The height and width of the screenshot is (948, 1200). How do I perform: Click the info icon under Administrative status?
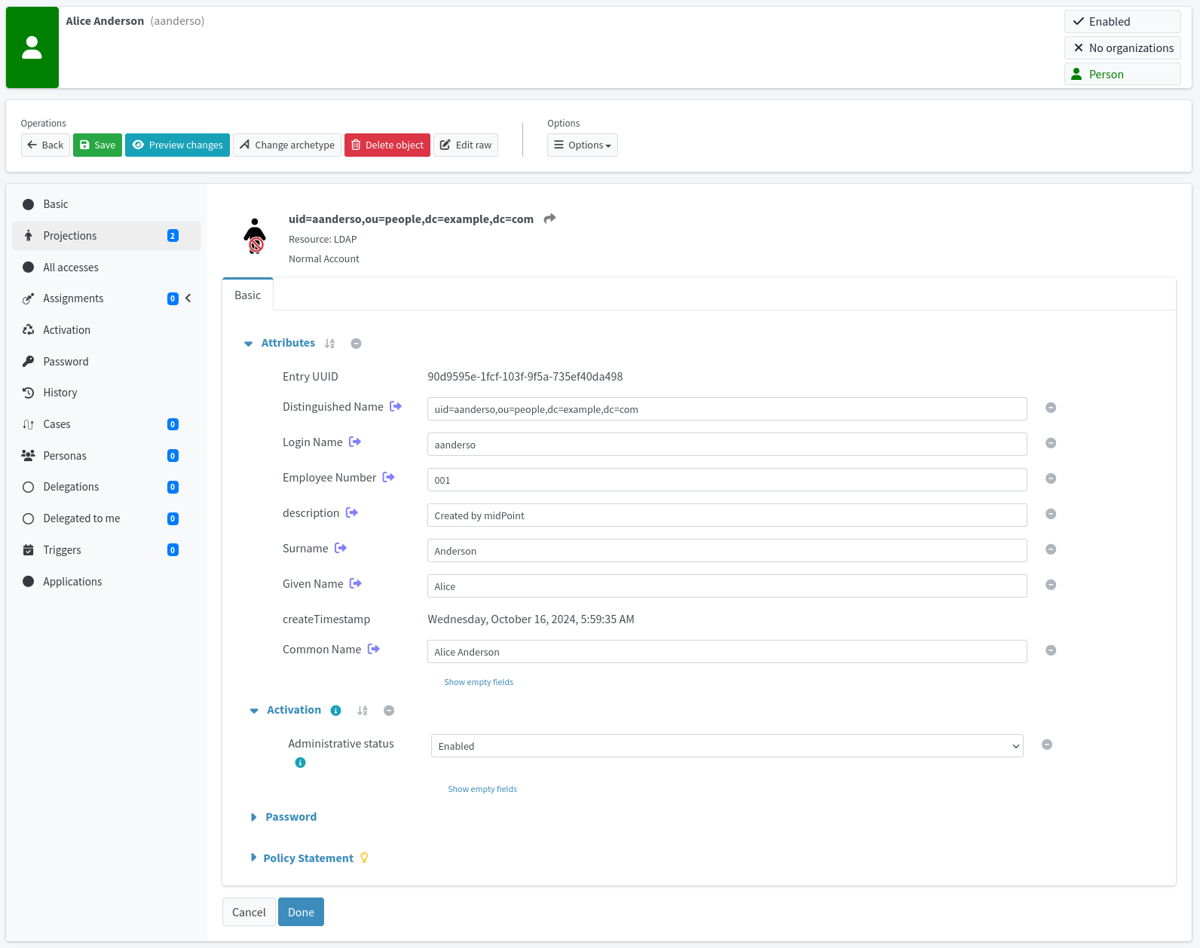(x=300, y=763)
